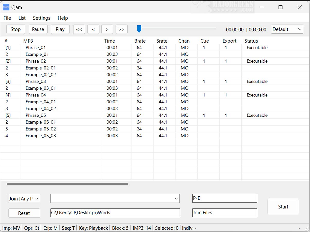Screen dimensions: 310x232
Task: Jump back with the << button
Action: coord(79,29)
